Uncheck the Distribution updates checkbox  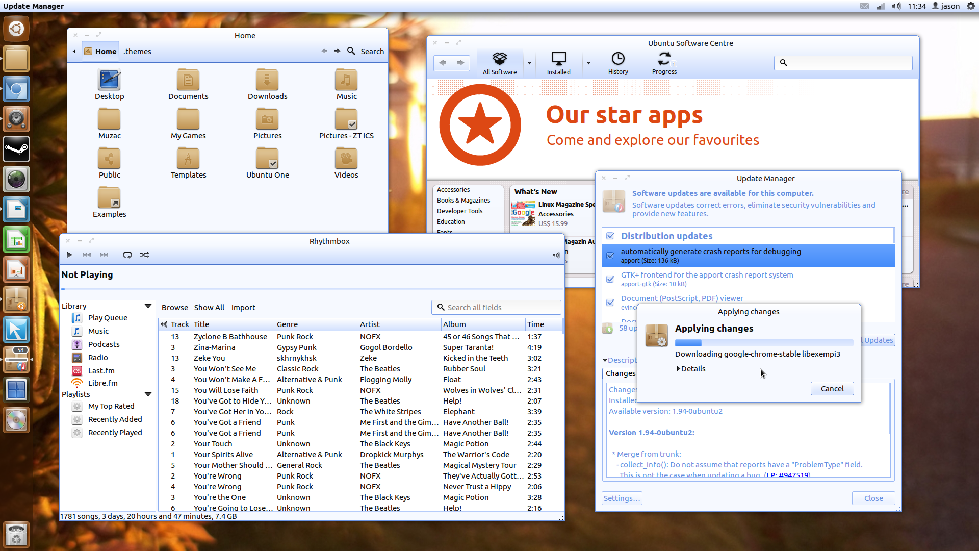point(610,236)
